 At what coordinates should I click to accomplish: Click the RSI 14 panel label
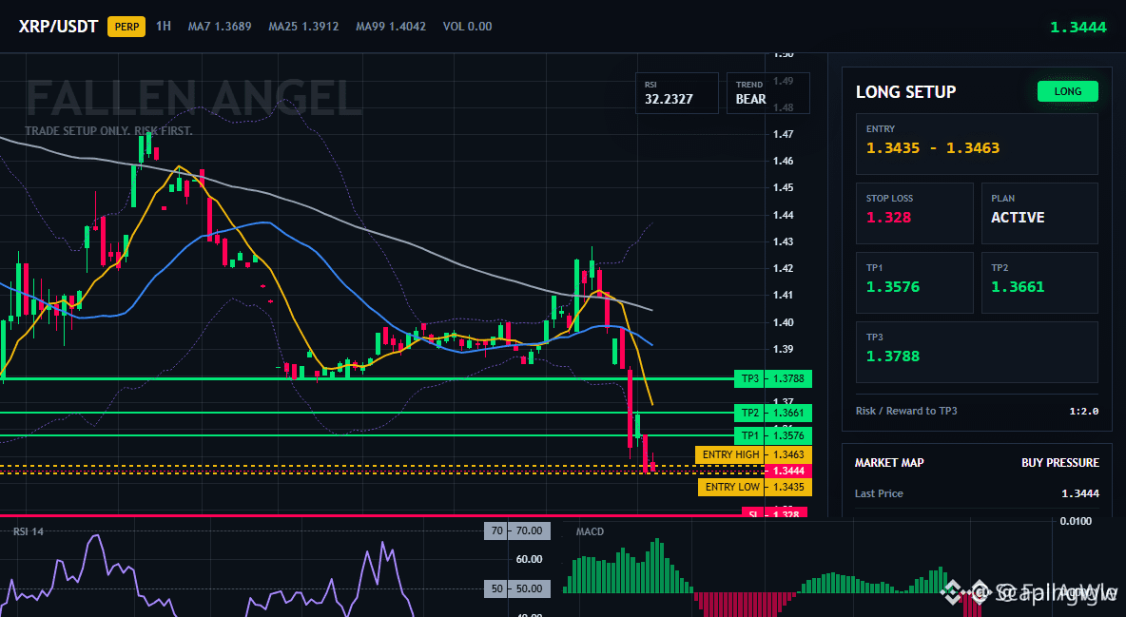(x=28, y=531)
